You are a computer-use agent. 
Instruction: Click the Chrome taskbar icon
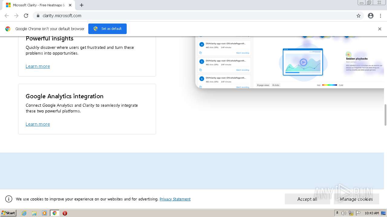tap(55, 213)
